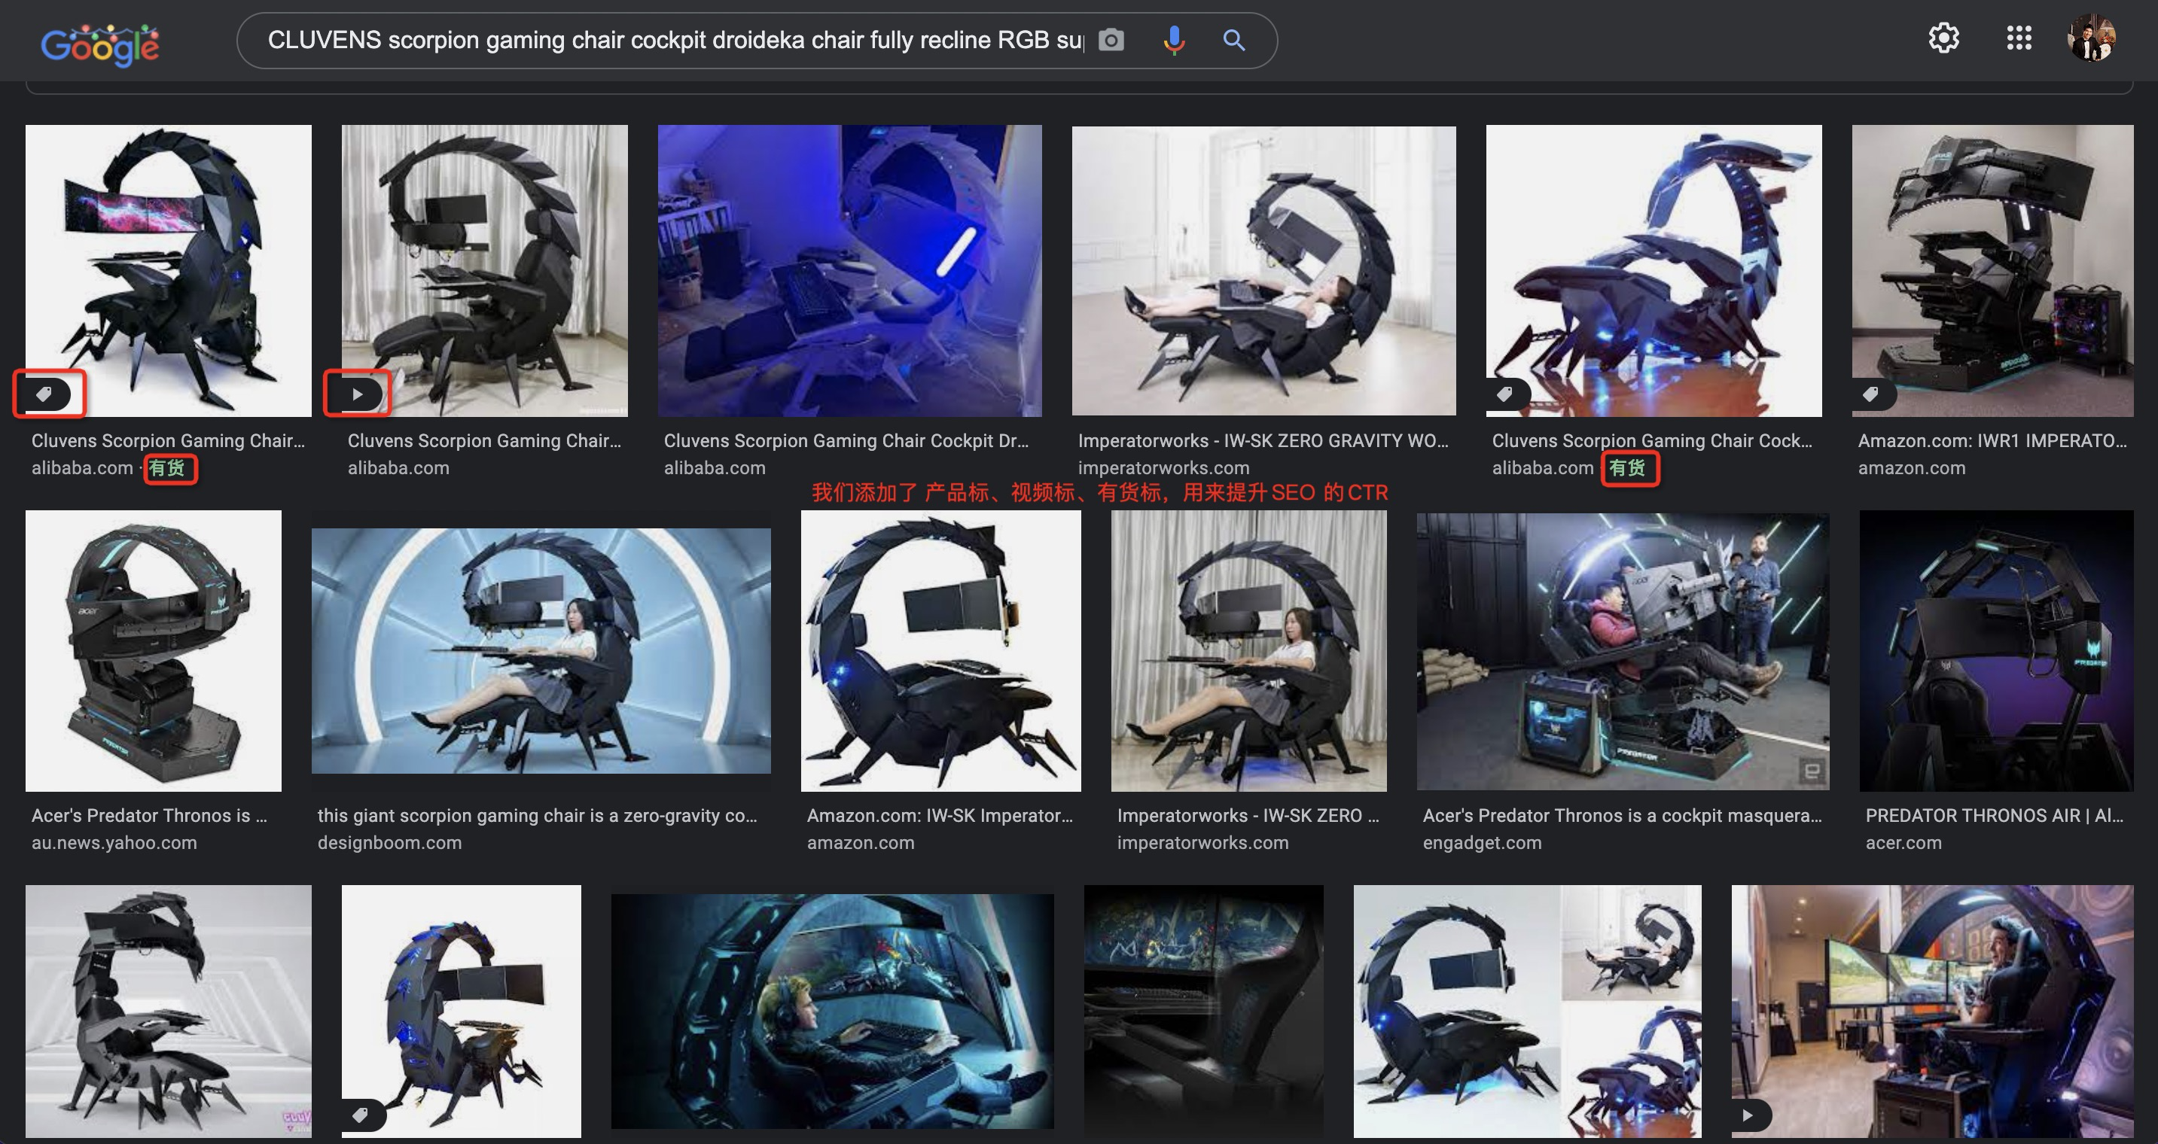Open the Google apps grid
The image size is (2158, 1144).
click(x=2019, y=38)
